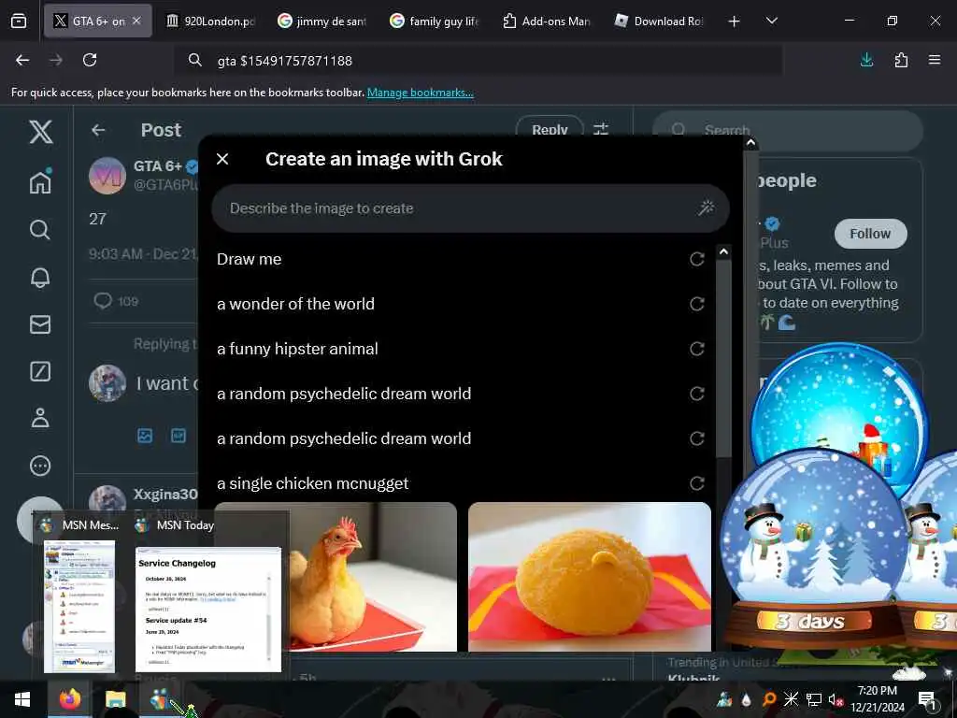This screenshot has width=957, height=718.
Task: Refresh 'a funny hipster animal' suggestion
Action: pyautogui.click(x=697, y=349)
